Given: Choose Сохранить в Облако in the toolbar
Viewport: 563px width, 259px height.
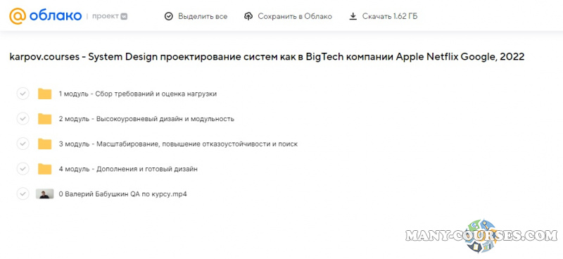Looking at the screenshot, I should [288, 16].
